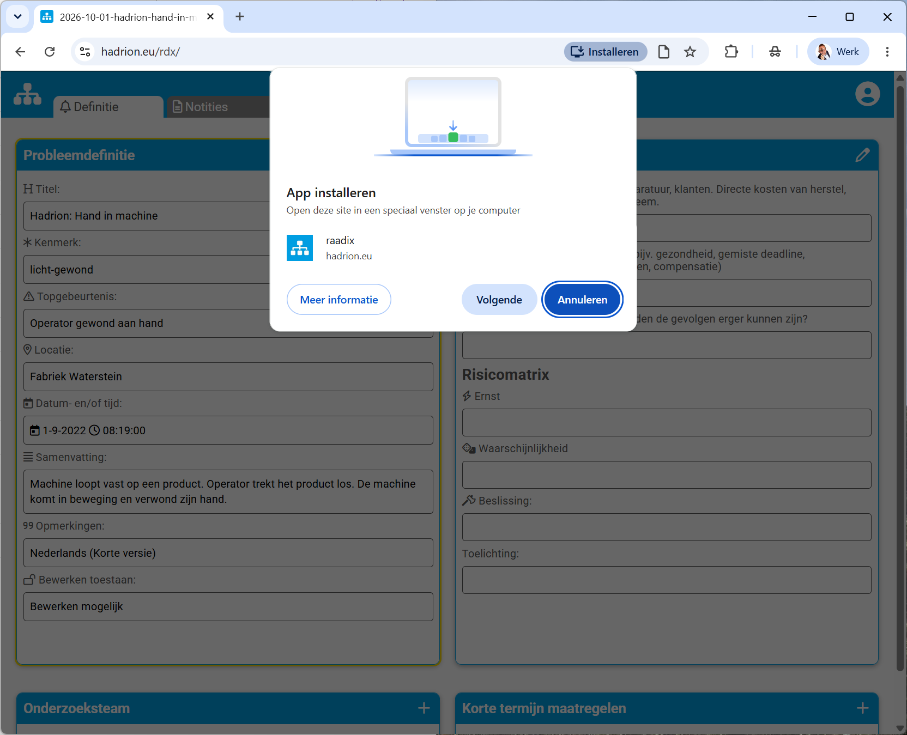Screen dimensions: 907x735
Task: Switch to the Definitie tab
Action: 108,107
